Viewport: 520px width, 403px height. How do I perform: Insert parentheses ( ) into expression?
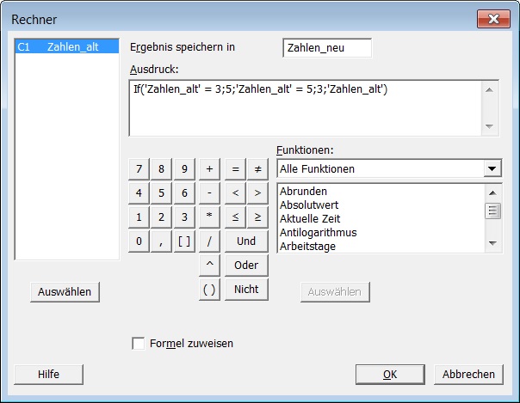209,290
